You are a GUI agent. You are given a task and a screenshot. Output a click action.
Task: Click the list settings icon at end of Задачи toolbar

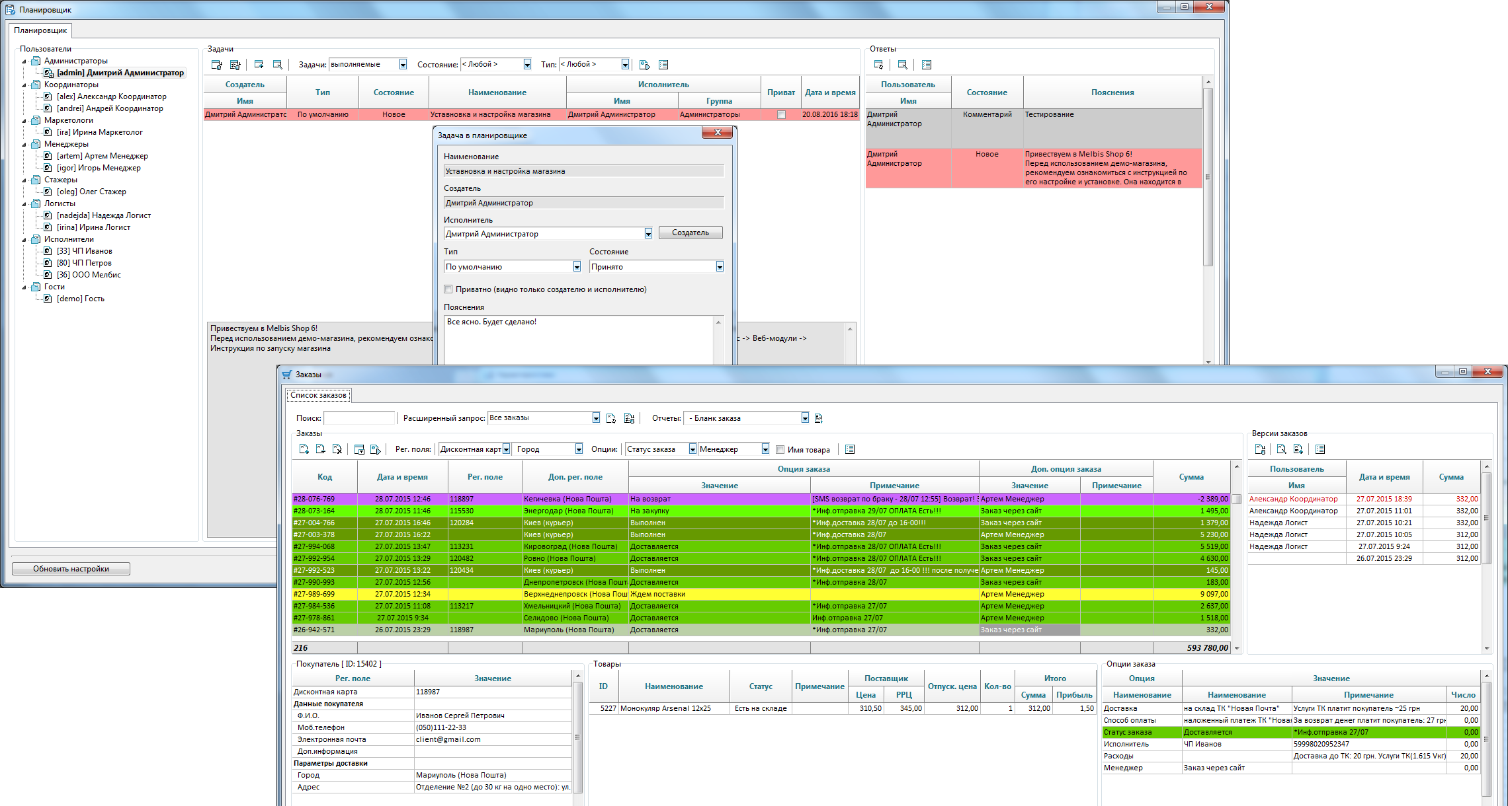[x=663, y=64]
